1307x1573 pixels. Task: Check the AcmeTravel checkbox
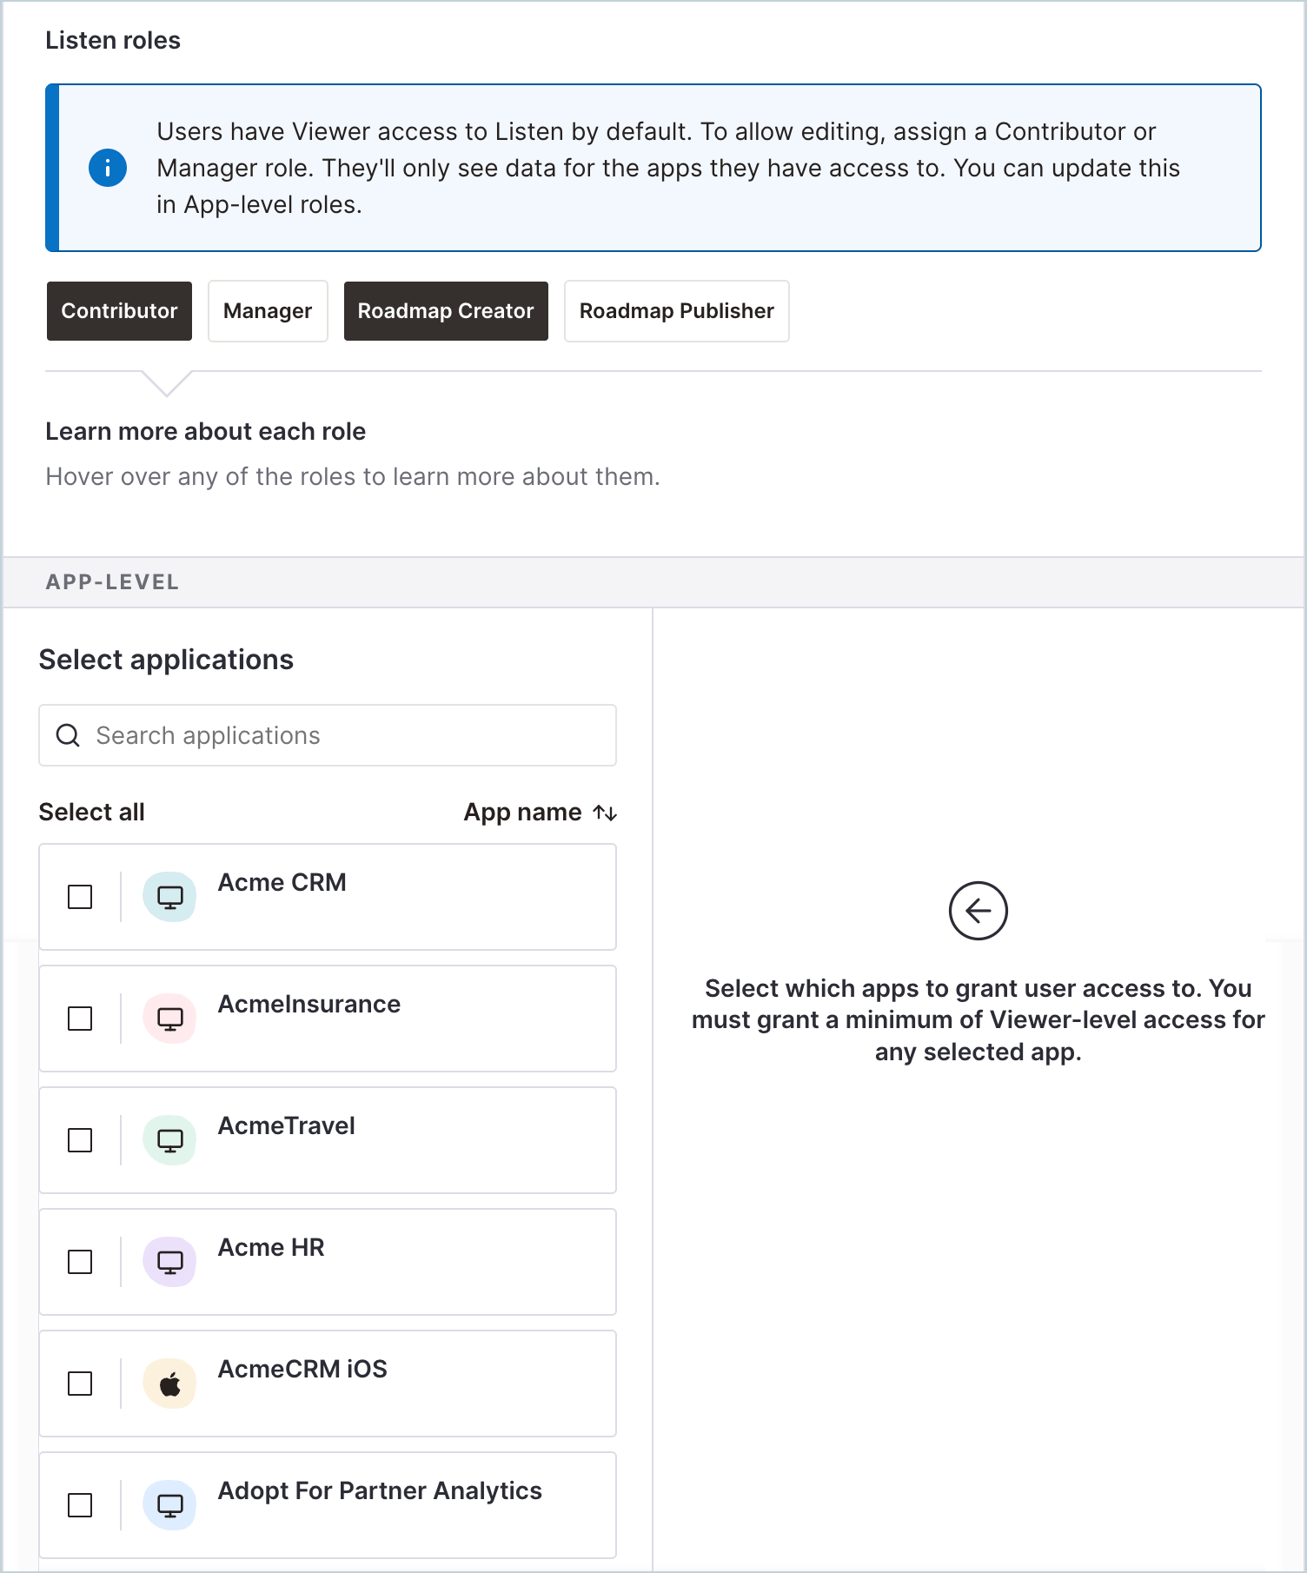80,1140
